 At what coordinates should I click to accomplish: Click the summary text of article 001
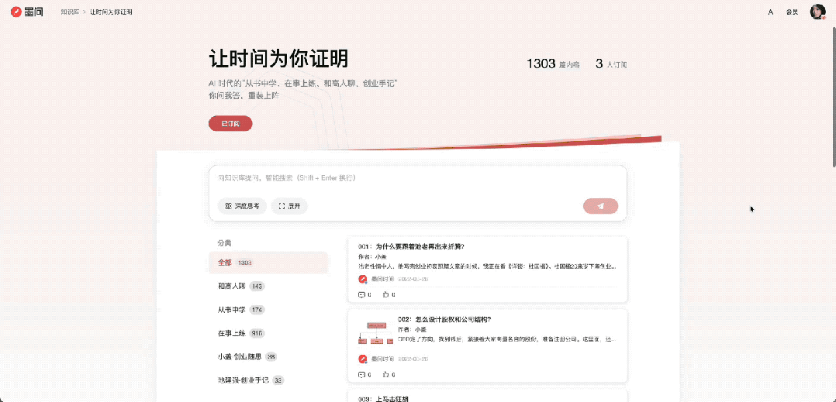(487, 266)
